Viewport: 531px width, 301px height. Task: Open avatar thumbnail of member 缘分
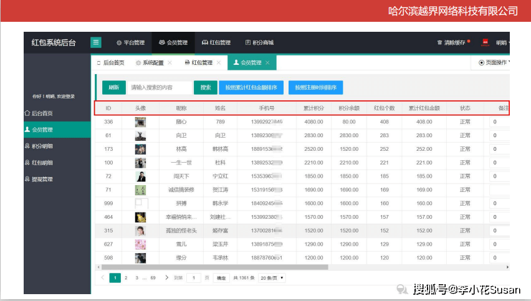coord(140,258)
